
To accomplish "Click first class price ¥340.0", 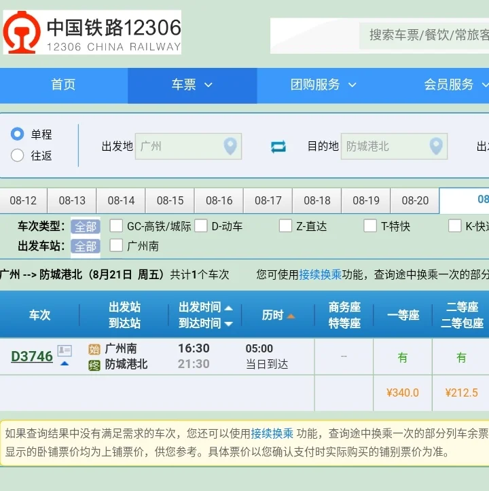I will tap(403, 393).
